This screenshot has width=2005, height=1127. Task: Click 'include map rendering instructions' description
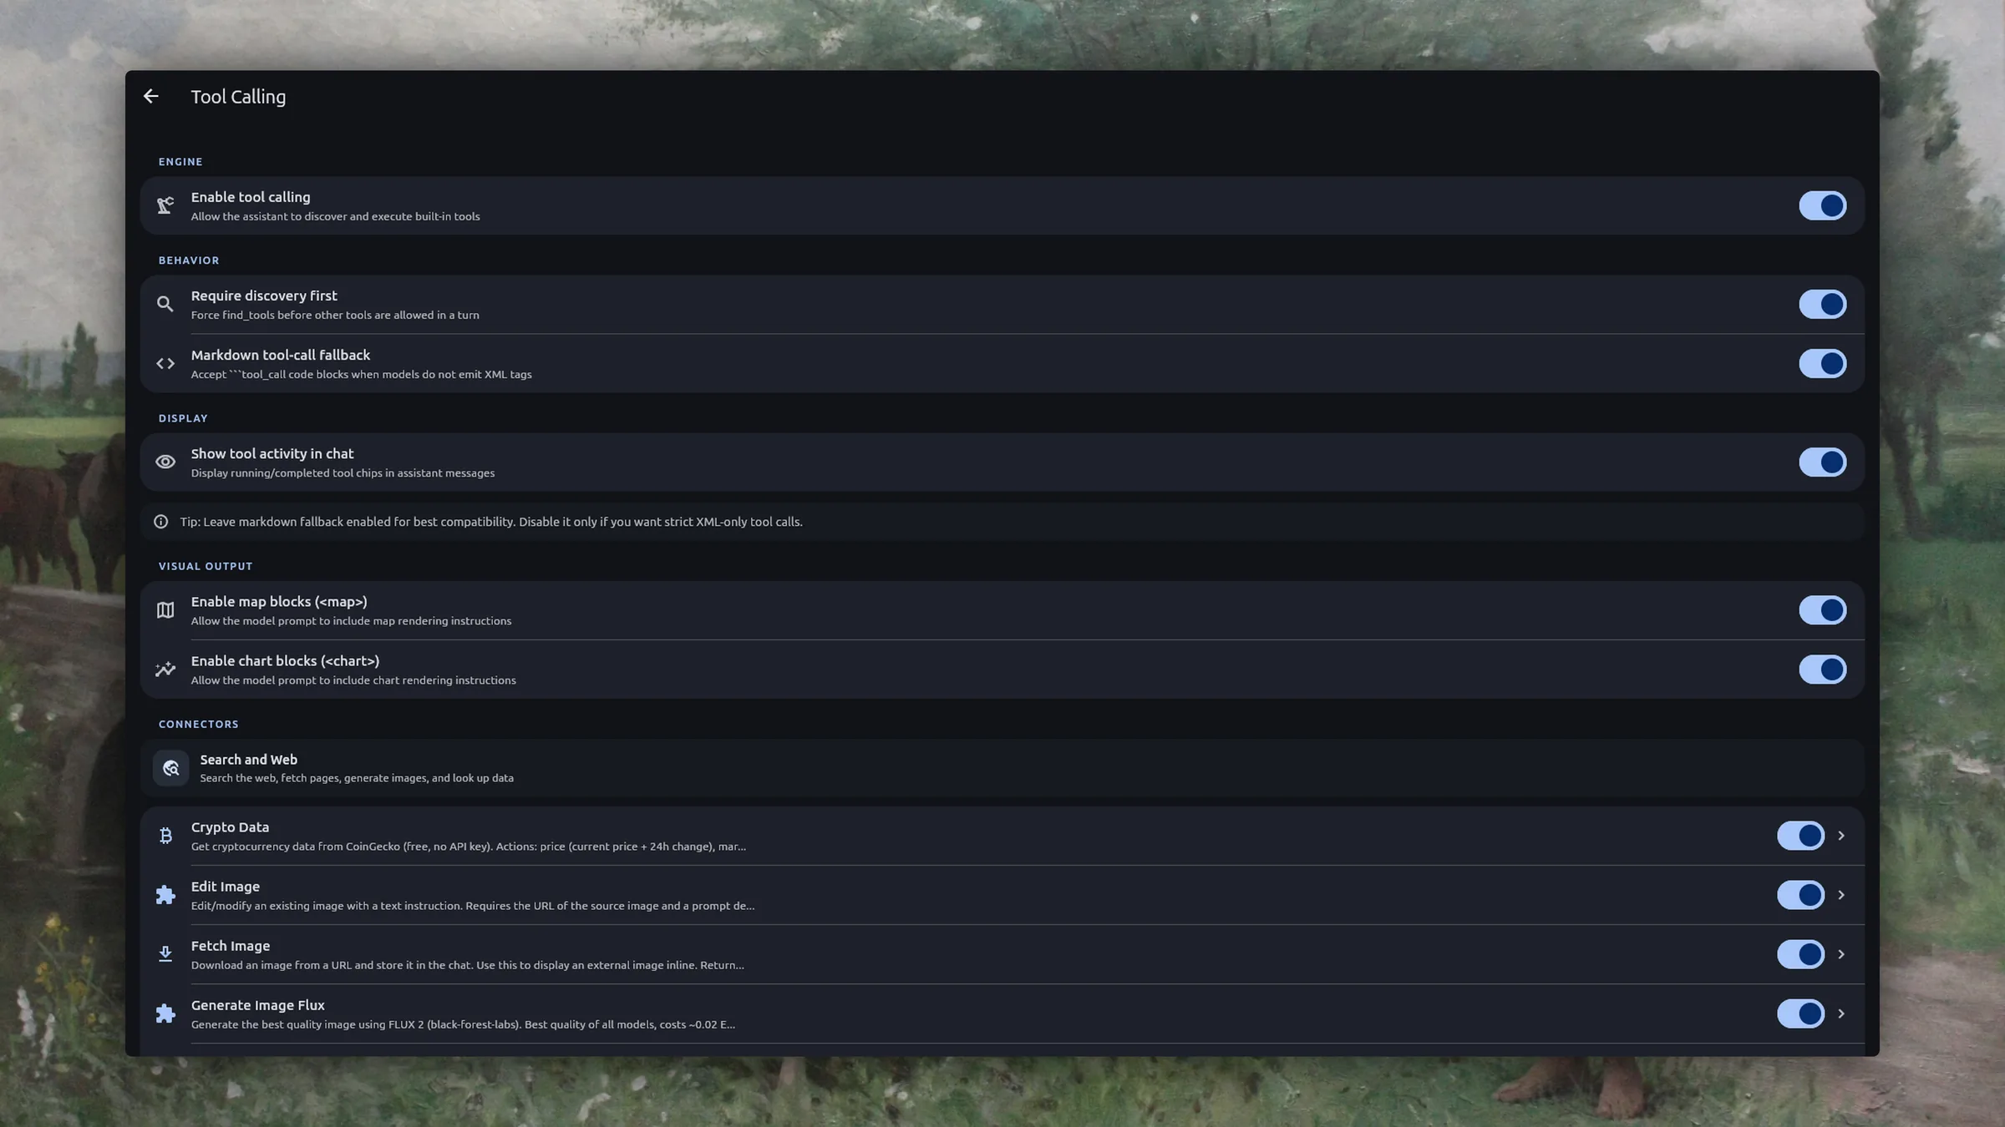pos(351,621)
